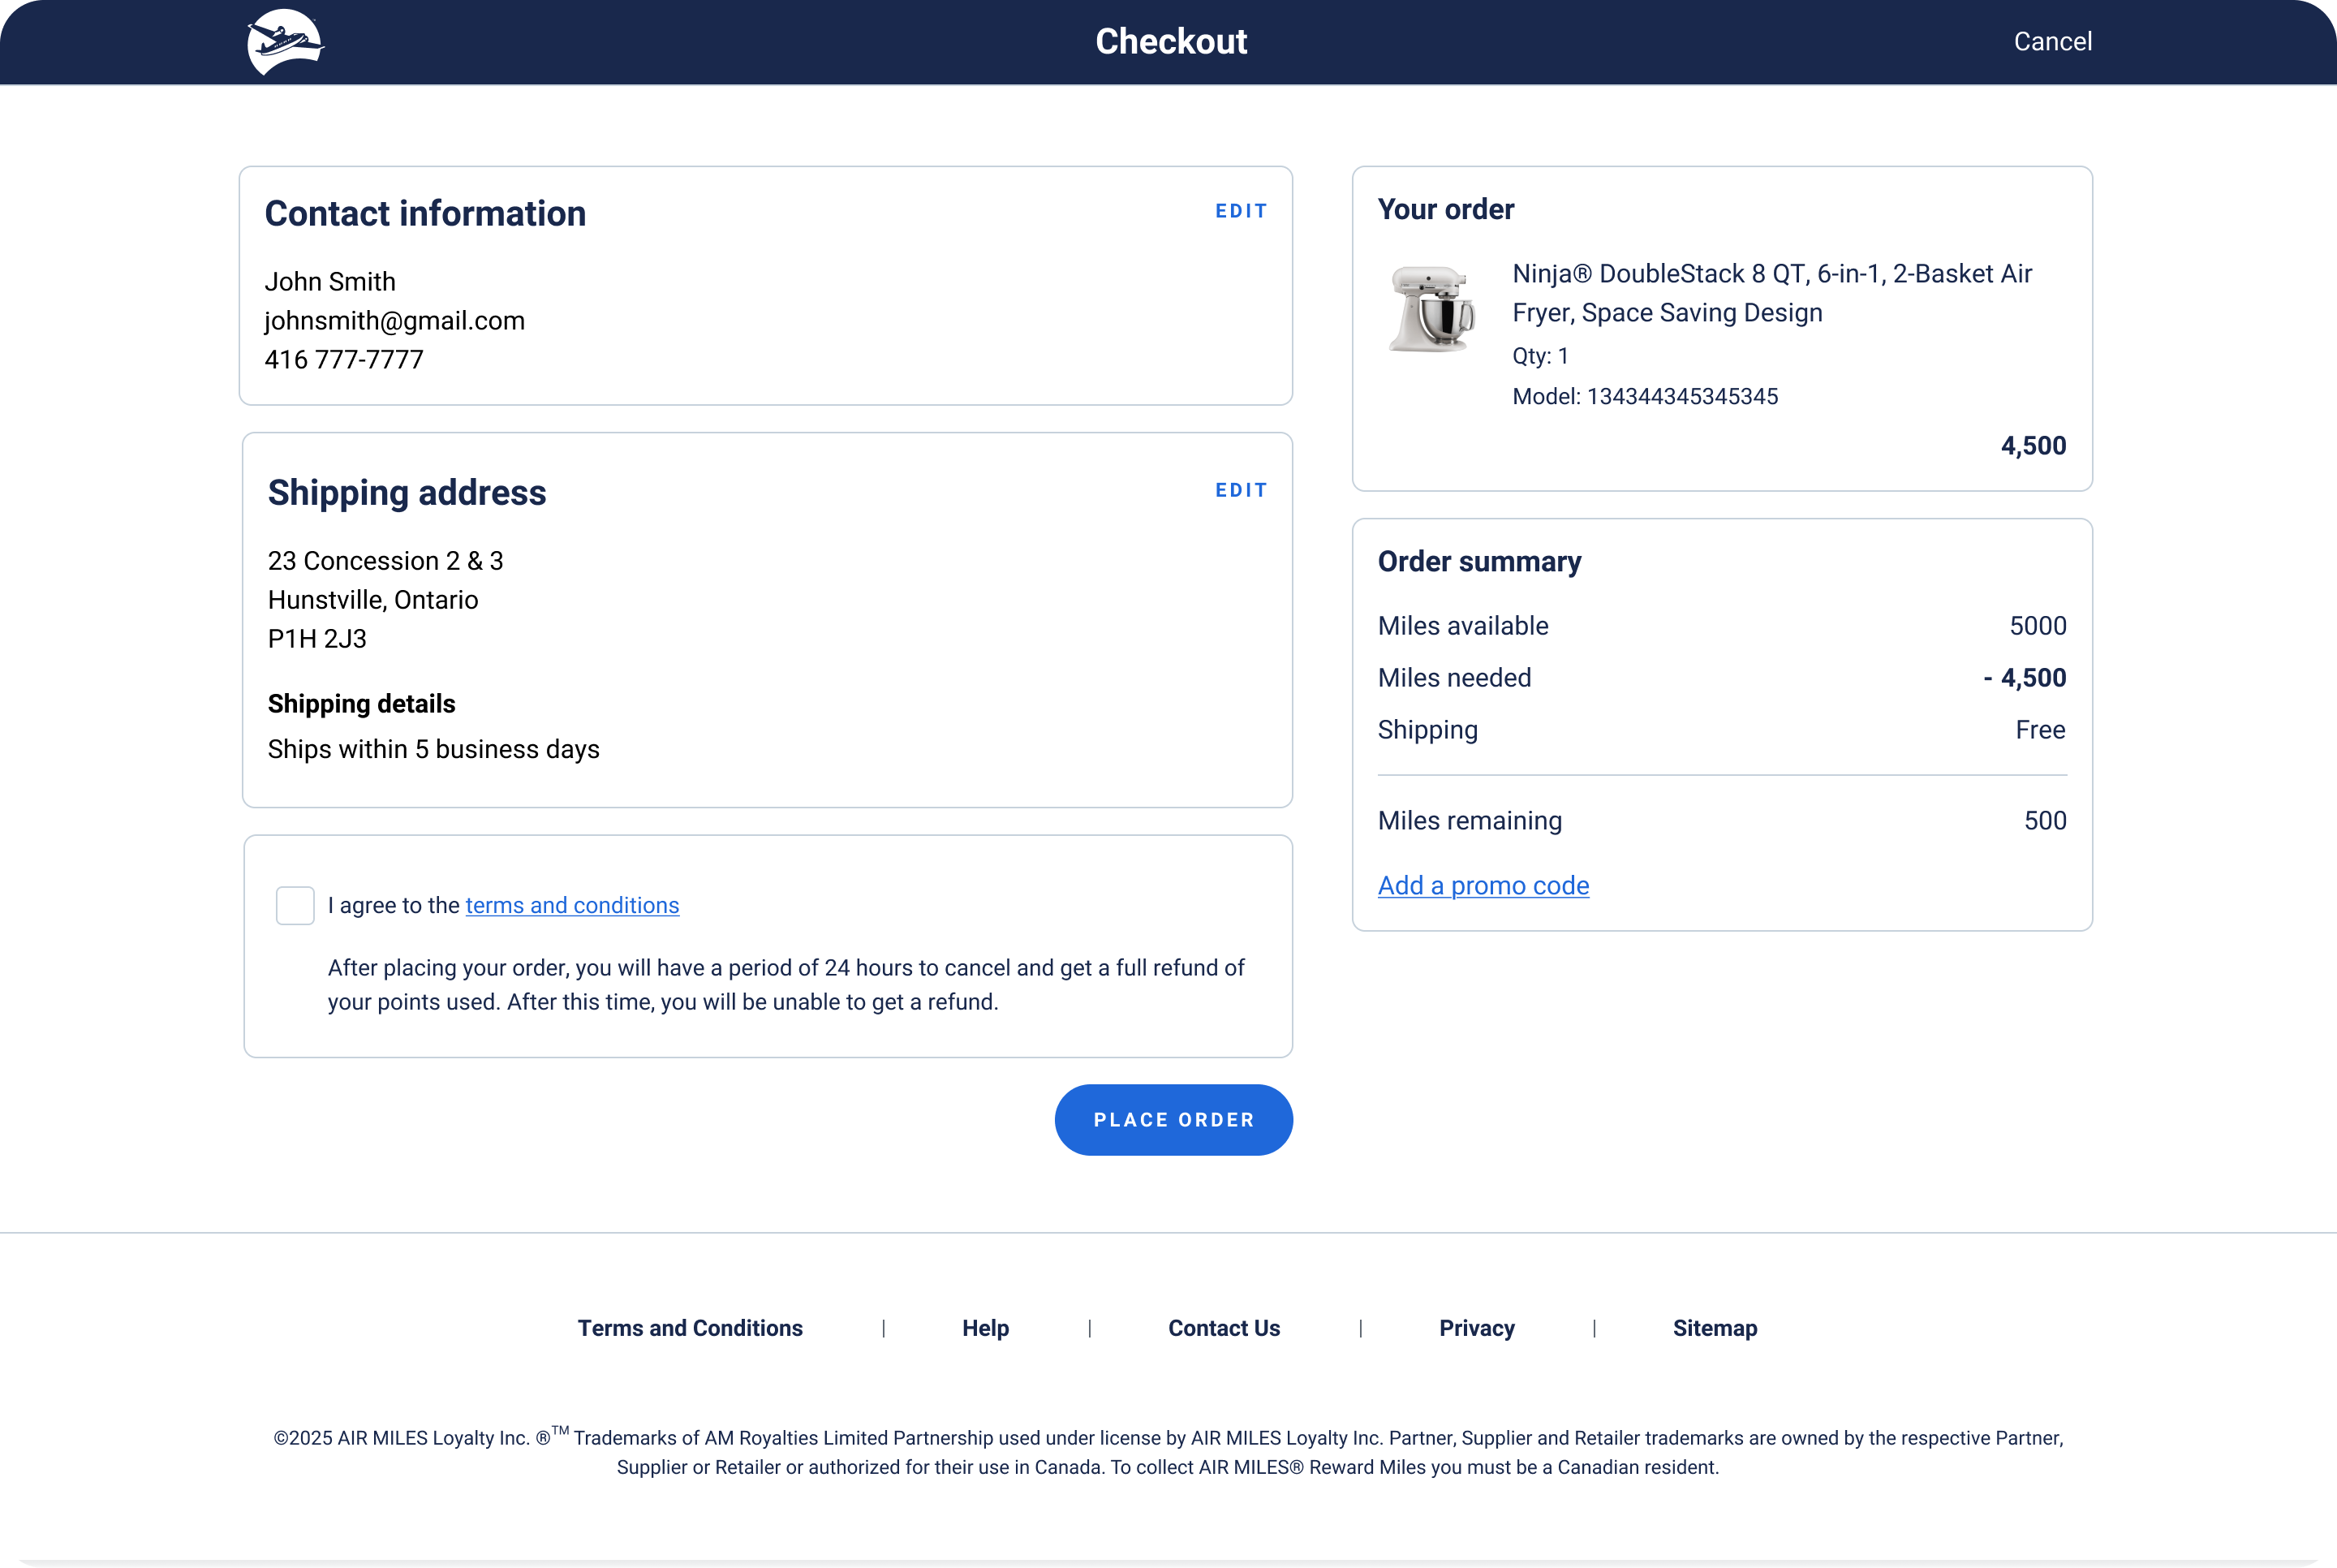Cancel the checkout process

point(2052,41)
